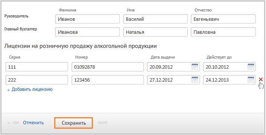Edit chief accountant surname field Иванова

coord(87,32)
